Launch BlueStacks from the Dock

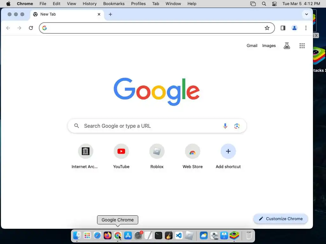(234, 235)
